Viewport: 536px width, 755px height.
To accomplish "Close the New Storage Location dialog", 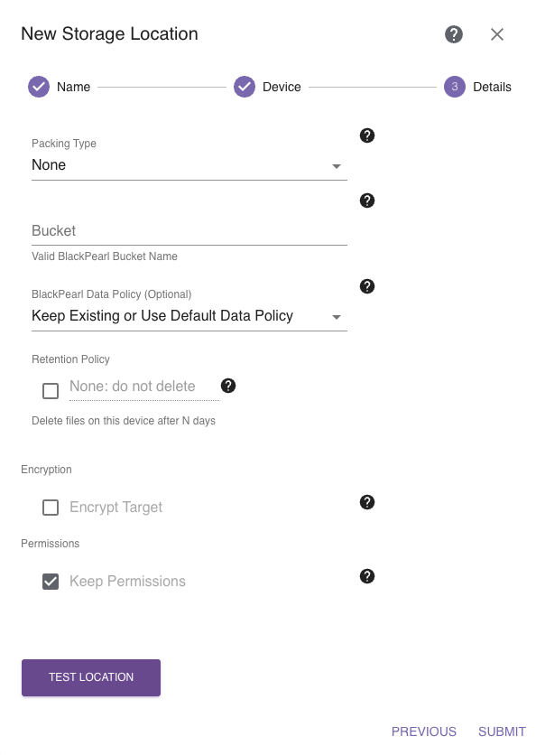I will pos(496,34).
